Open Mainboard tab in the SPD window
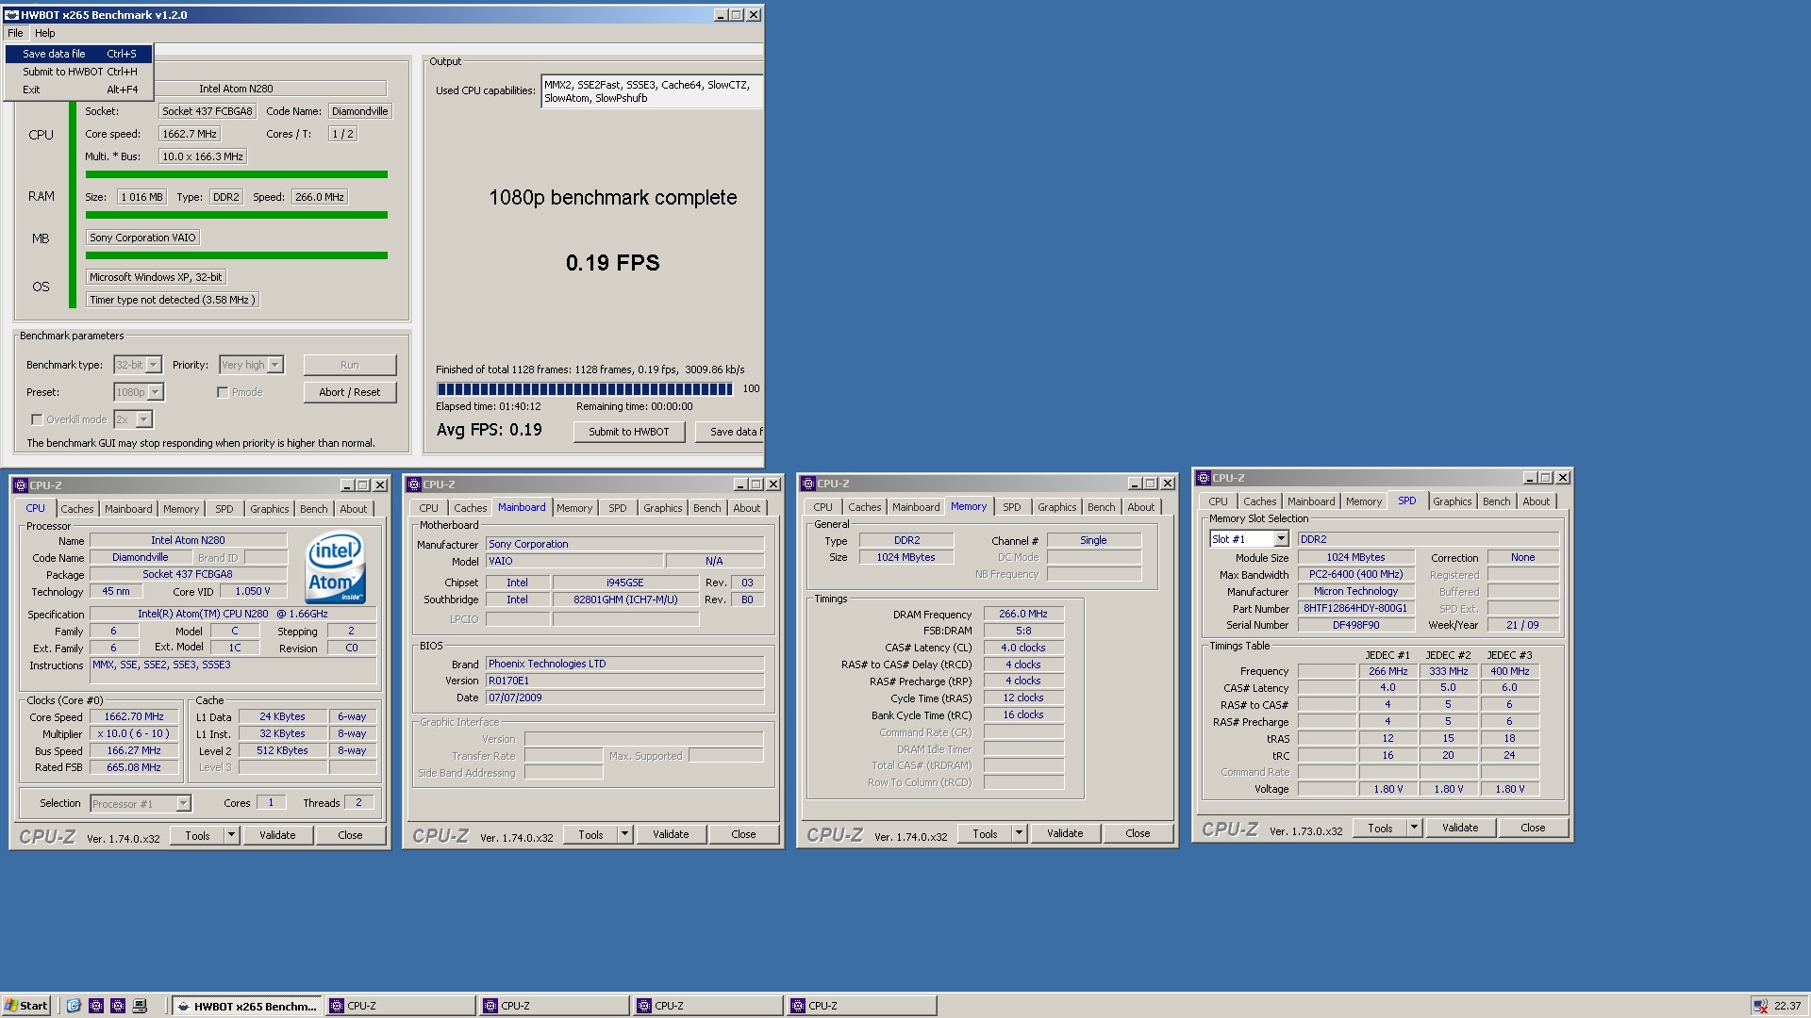The width and height of the screenshot is (1811, 1018). (1311, 501)
